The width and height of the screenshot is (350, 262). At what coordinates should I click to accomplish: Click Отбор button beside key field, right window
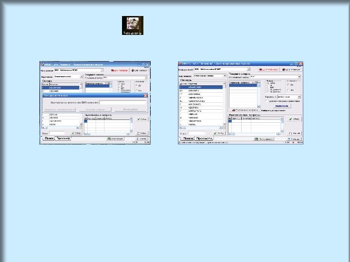[219, 133]
